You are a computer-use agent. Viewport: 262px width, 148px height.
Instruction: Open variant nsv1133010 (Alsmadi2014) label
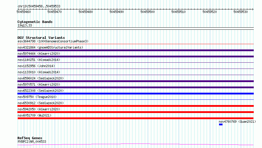[39, 72]
